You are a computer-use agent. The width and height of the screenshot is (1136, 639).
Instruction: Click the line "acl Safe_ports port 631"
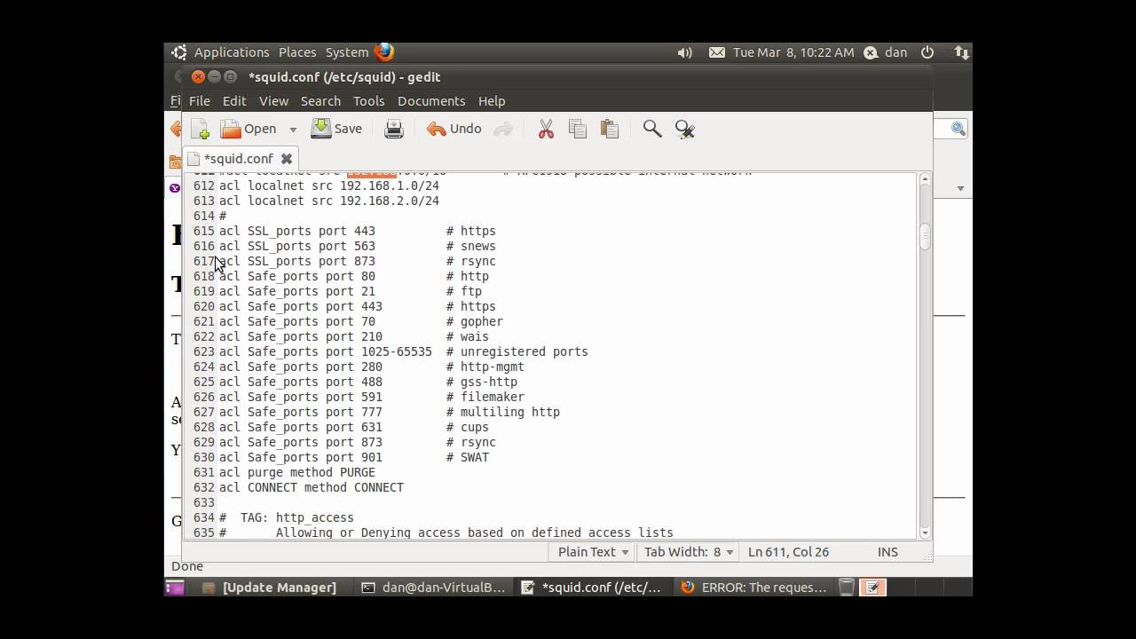(x=301, y=427)
